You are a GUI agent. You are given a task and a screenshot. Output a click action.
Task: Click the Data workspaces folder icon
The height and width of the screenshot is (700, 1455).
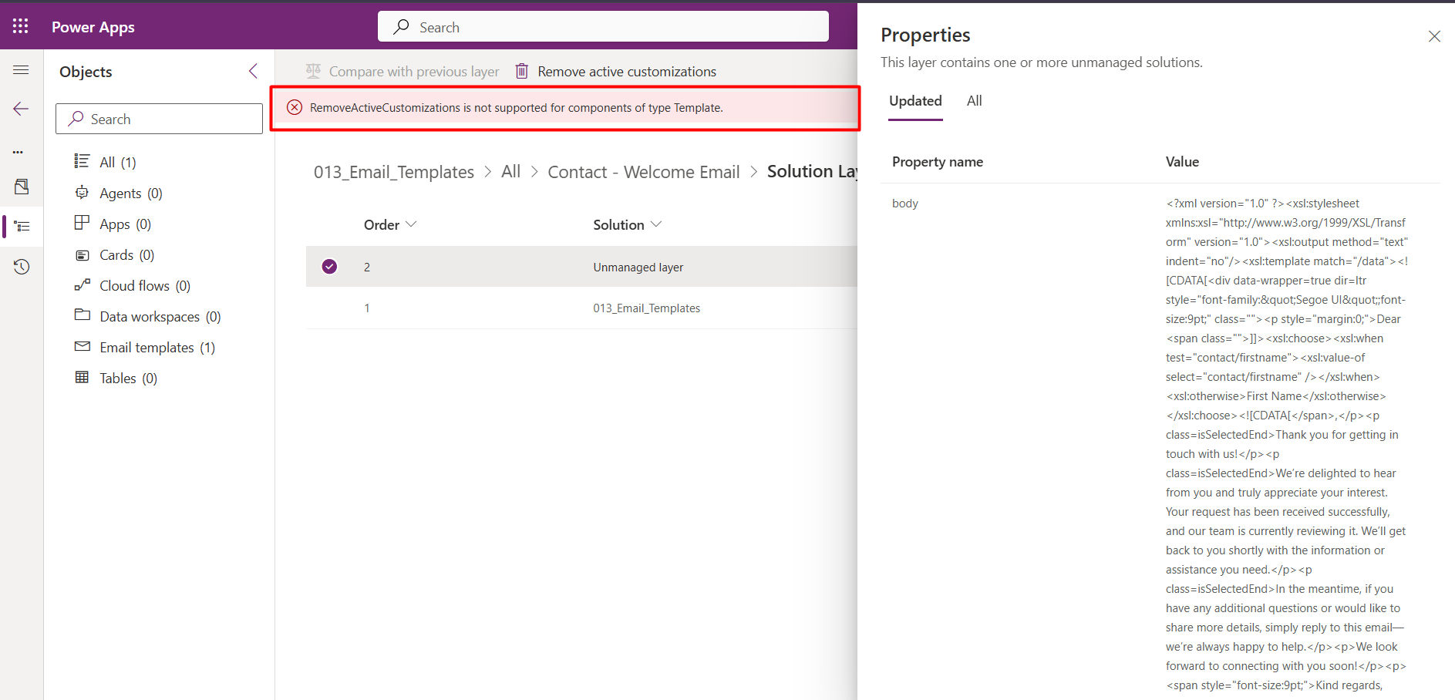82,315
